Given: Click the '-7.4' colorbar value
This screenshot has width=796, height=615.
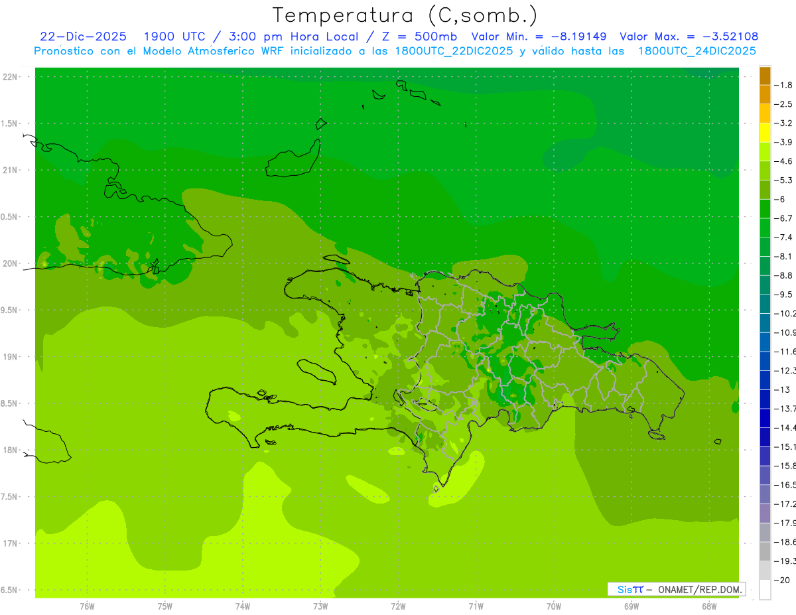Looking at the screenshot, I should pos(784,237).
